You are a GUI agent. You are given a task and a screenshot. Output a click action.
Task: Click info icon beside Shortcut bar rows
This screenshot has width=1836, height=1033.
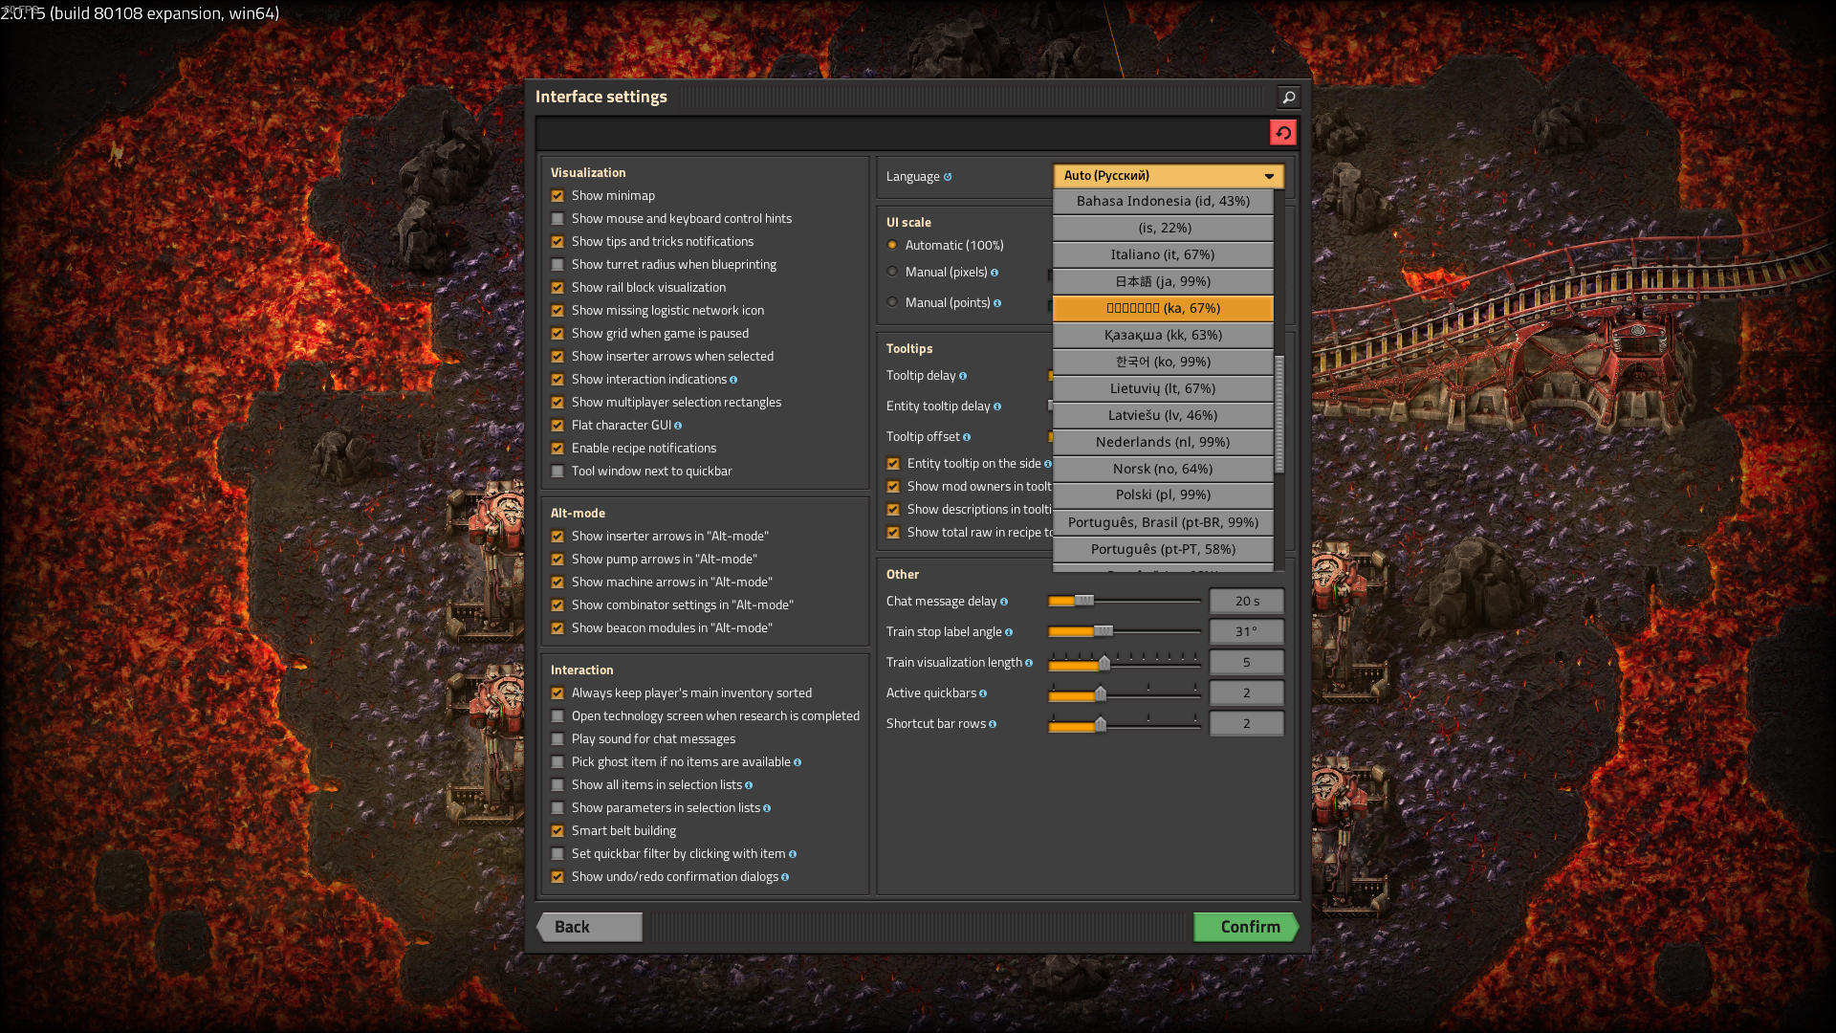993,724
